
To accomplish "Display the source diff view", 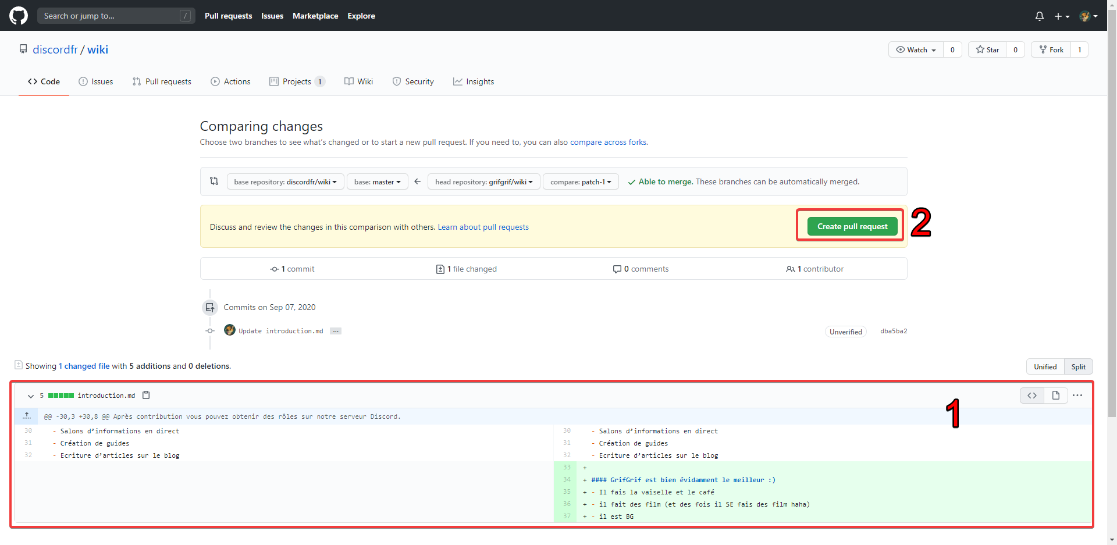I will 1032,396.
